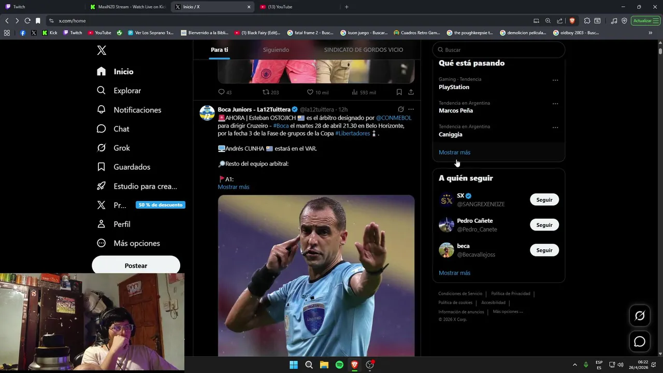Image resolution: width=663 pixels, height=373 pixels.
Task: Open floating chat messages button
Action: (640, 341)
